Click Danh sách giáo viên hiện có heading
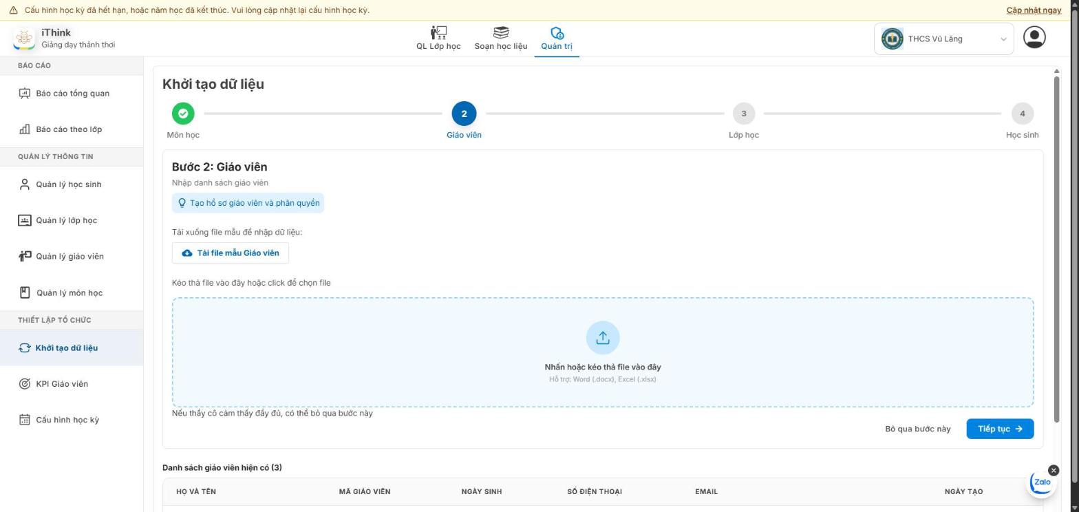 [222, 468]
